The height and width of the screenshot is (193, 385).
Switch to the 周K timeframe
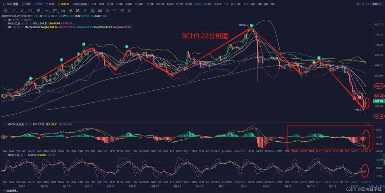click(253, 4)
